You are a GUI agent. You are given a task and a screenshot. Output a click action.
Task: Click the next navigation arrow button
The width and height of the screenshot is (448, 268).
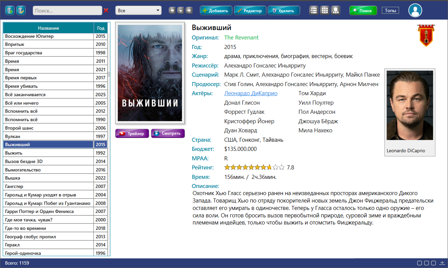tap(189, 10)
